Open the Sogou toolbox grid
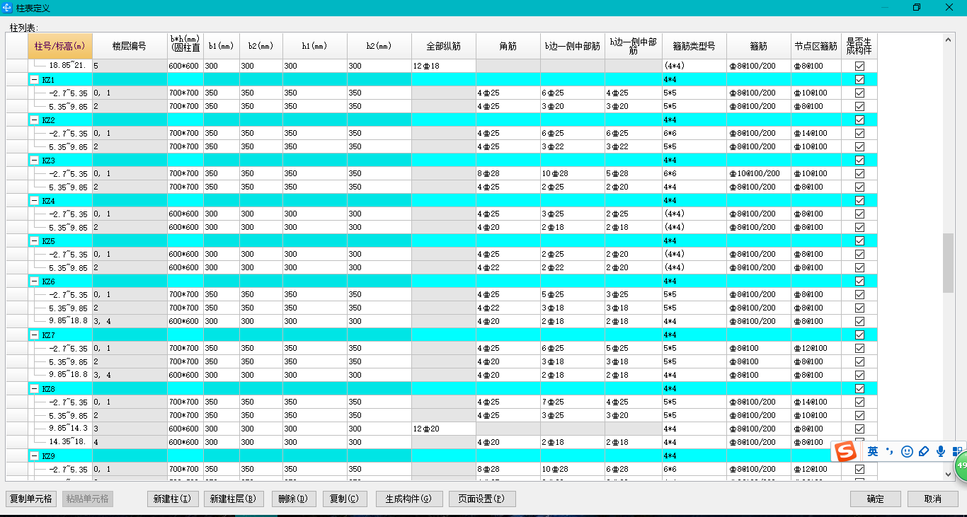Image resolution: width=967 pixels, height=517 pixels. pos(957,451)
